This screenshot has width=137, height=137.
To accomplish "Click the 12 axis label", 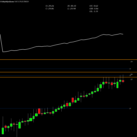I will pos(132,79).
